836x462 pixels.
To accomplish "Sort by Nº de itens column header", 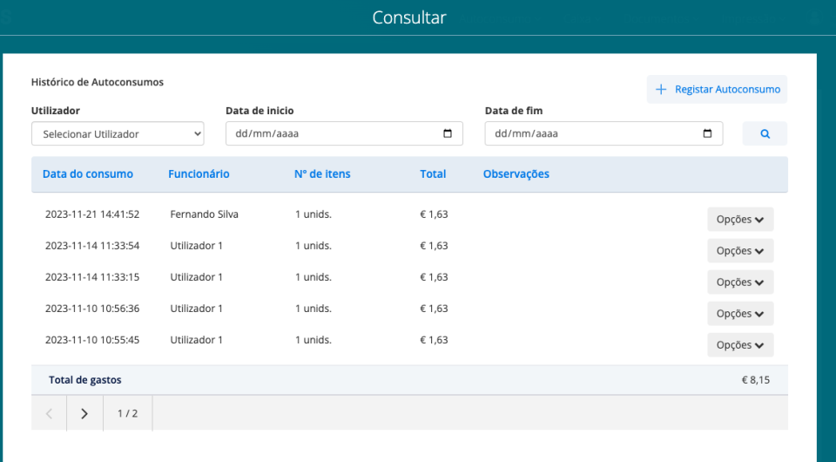I will [x=322, y=174].
